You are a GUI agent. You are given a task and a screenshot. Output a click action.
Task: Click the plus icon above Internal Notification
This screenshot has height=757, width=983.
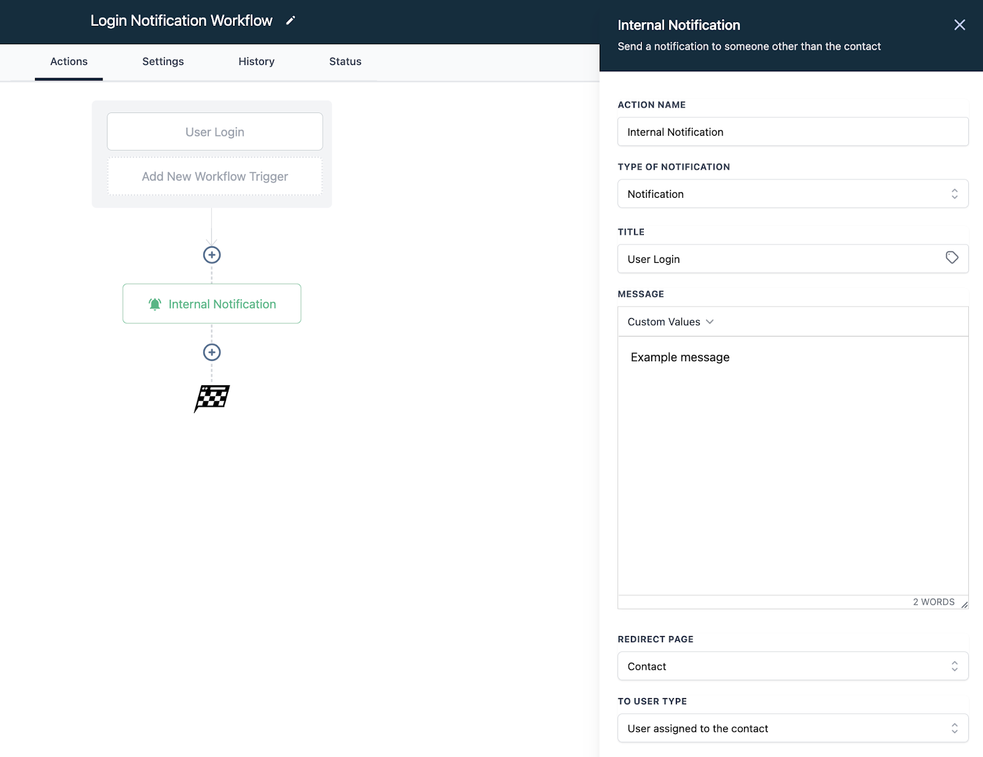click(x=211, y=254)
